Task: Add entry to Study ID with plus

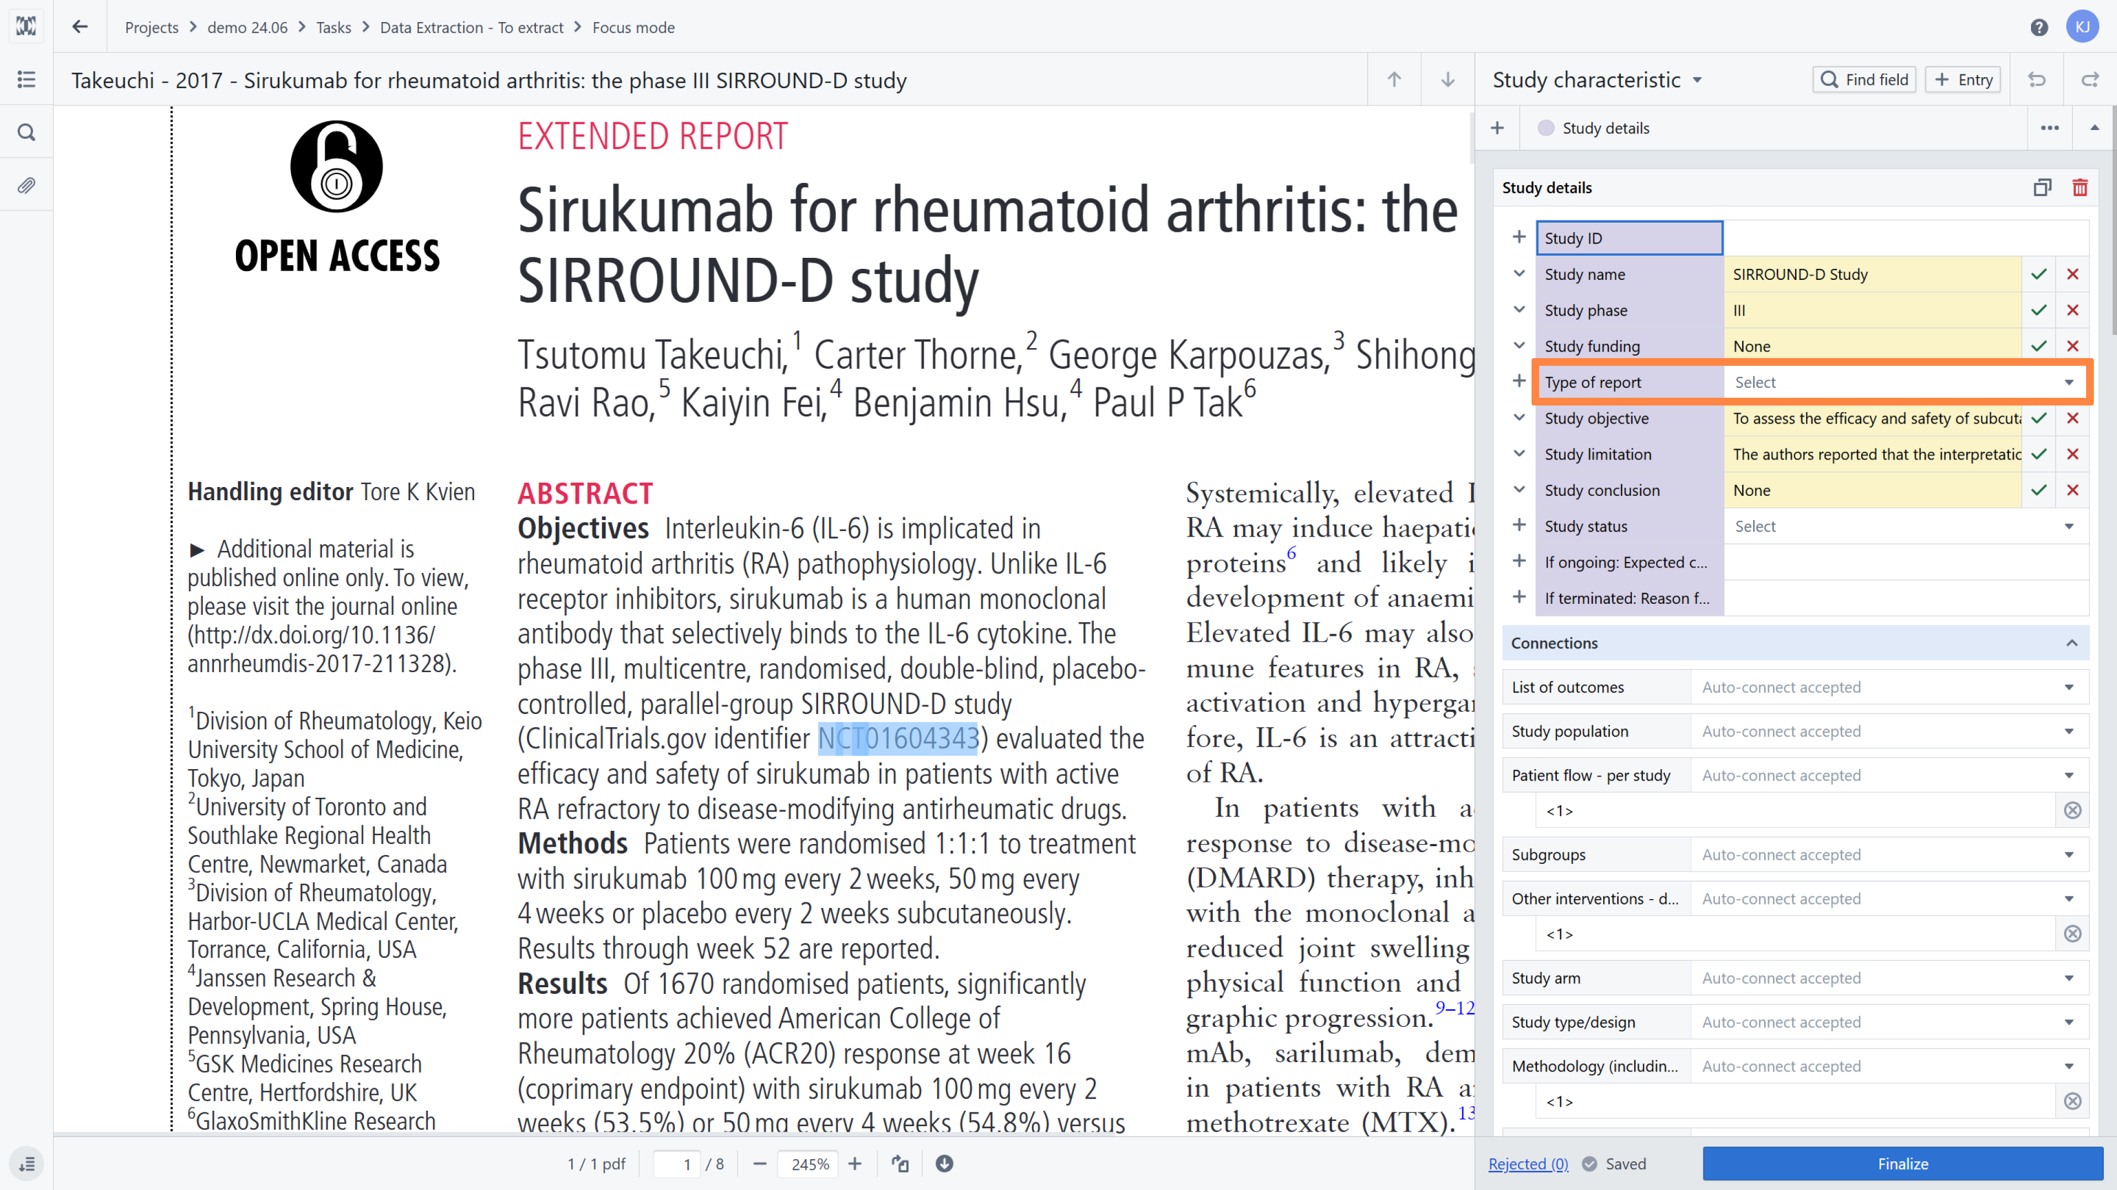Action: [1519, 237]
